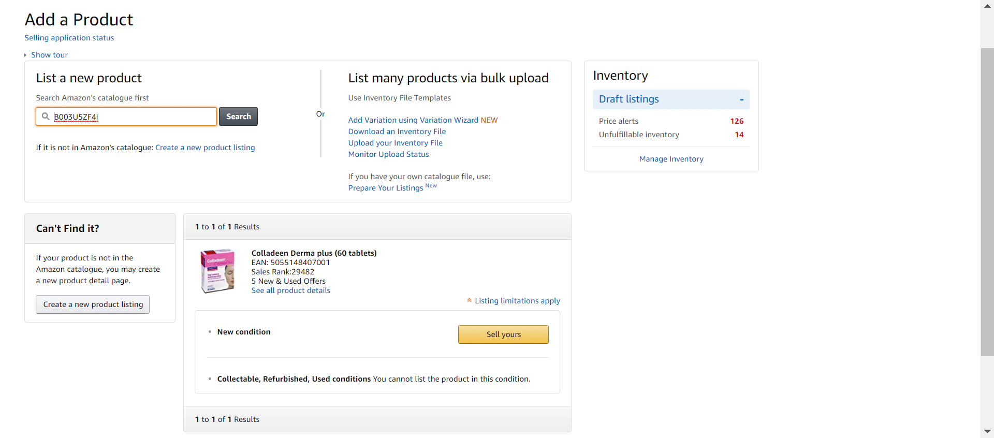994x438 pixels.
Task: Expand the Show tour disclosure triangle
Action: click(25, 55)
